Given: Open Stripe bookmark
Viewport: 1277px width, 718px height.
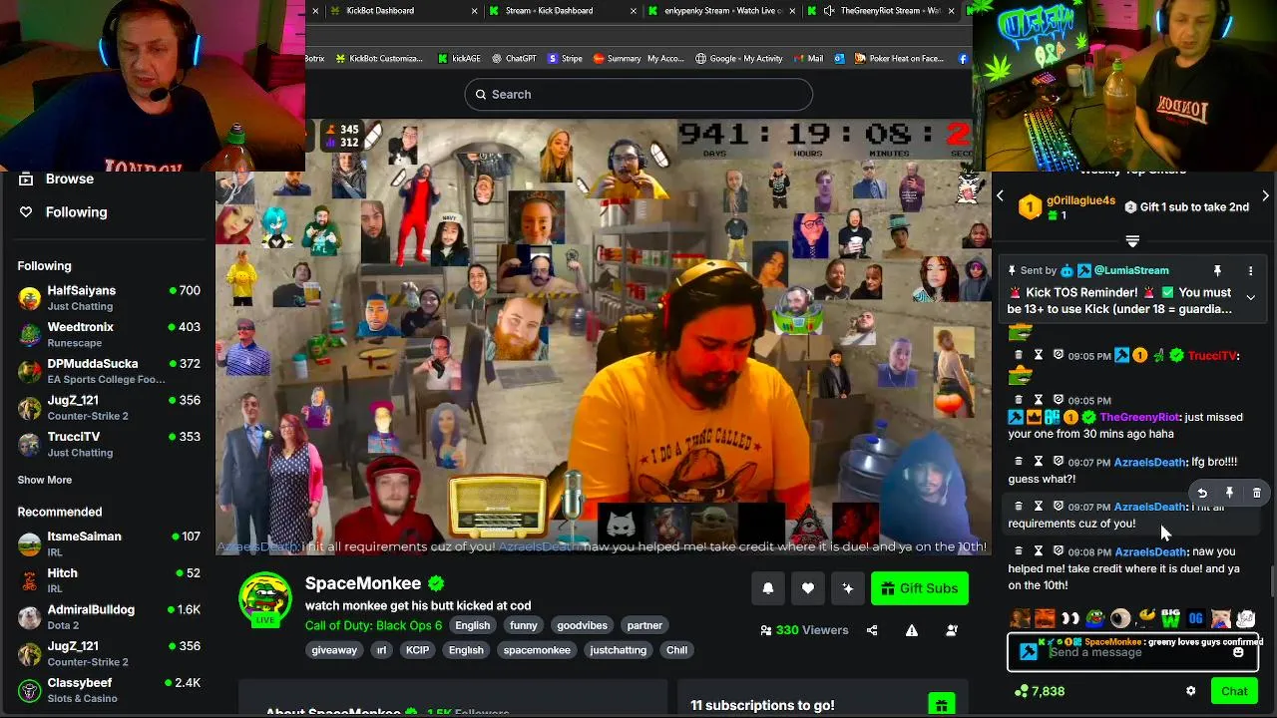Looking at the screenshot, I should pos(565,59).
